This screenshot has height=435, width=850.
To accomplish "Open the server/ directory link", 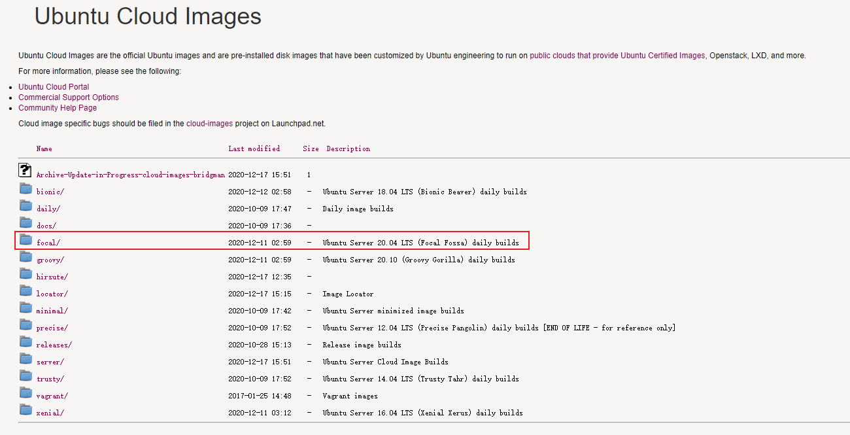I will click(50, 362).
